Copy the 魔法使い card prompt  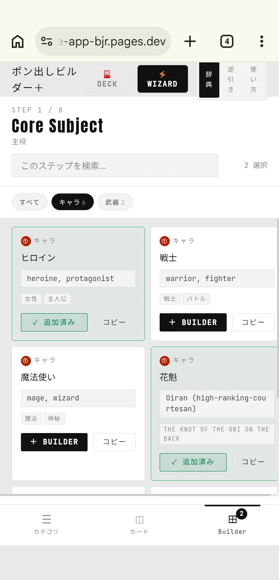click(x=114, y=442)
